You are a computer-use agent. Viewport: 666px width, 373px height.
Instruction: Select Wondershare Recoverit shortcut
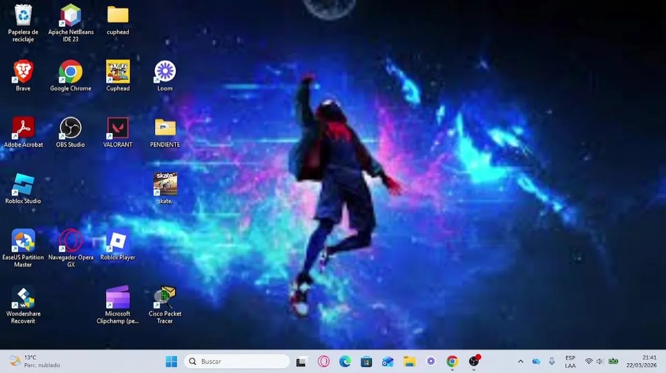[x=23, y=305]
